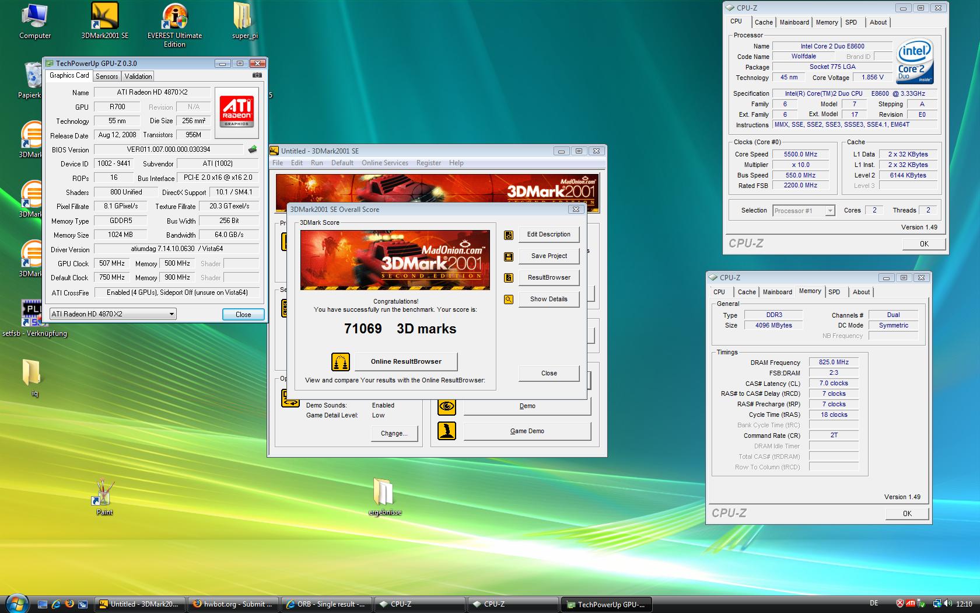This screenshot has width=980, height=613.
Task: Open the Cache tab in the lower CPU-Z window
Action: pyautogui.click(x=747, y=292)
